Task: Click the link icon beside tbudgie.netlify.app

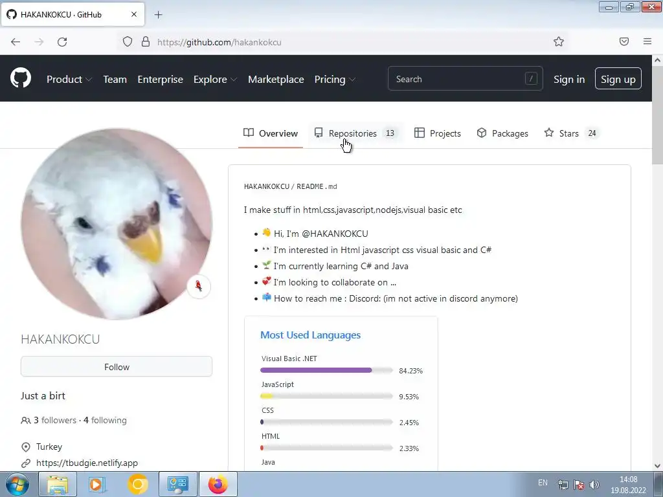Action: tap(26, 463)
